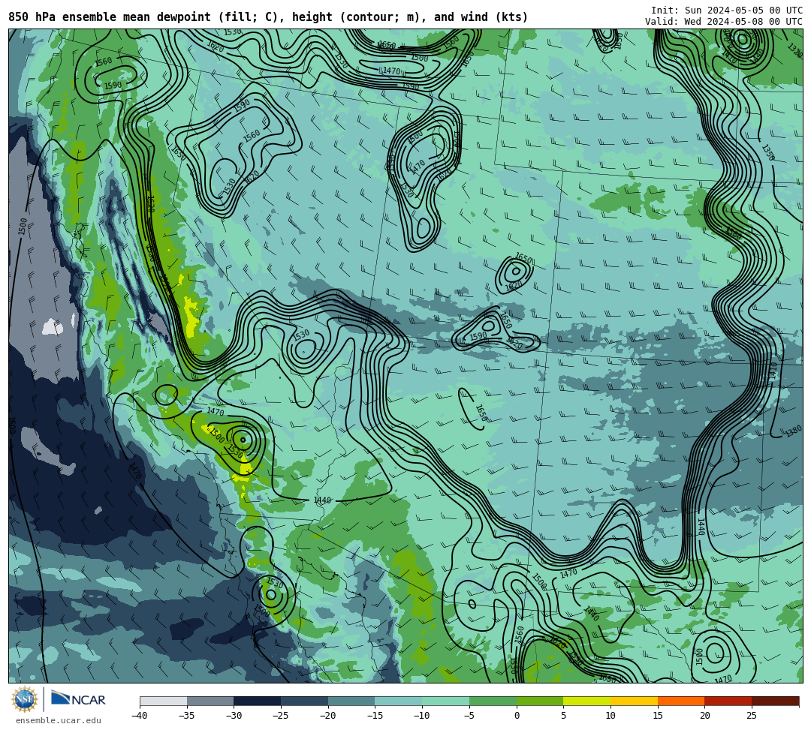Click the lightest gray -40 colorbar segment
The height and width of the screenshot is (730, 811).
[164, 701]
